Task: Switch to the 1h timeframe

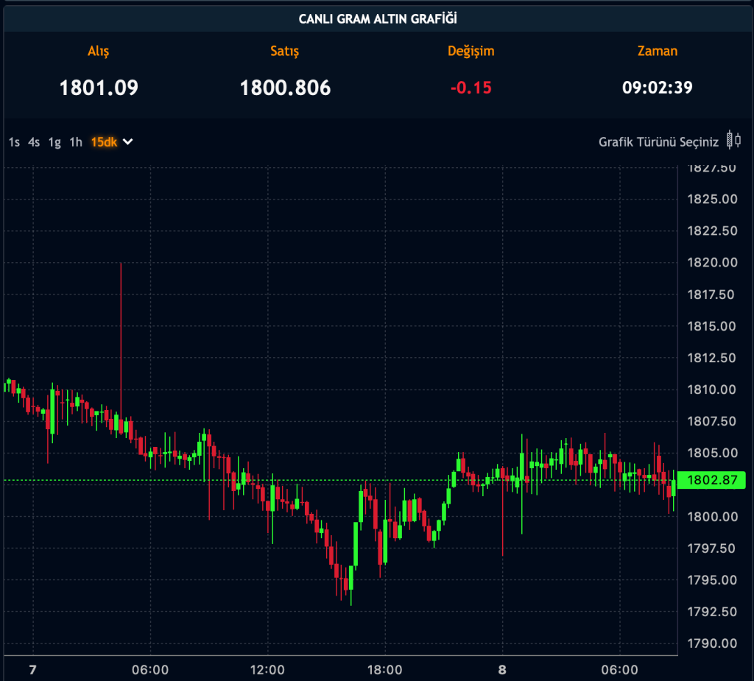Action: [76, 142]
